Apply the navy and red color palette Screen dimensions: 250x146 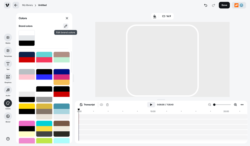(x=27, y=60)
